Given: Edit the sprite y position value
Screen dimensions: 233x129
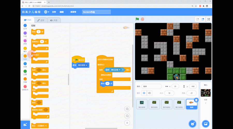Looking at the screenshot, I should point(193,86).
